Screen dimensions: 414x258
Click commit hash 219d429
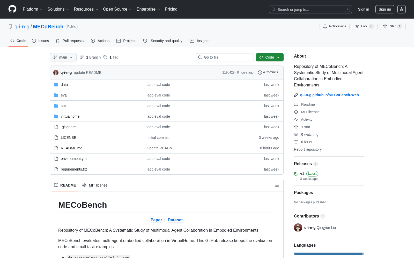coord(228,72)
